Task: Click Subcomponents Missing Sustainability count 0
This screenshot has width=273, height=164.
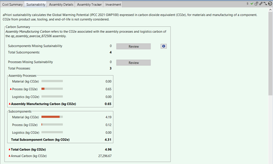Action: click(x=111, y=46)
